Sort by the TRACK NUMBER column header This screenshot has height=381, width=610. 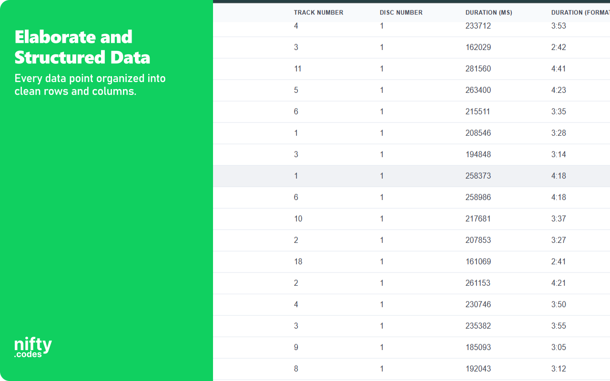(318, 12)
